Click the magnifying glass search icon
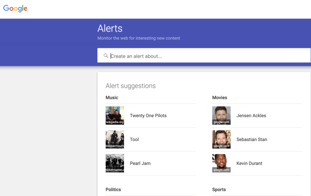The height and width of the screenshot is (196, 311). click(106, 56)
